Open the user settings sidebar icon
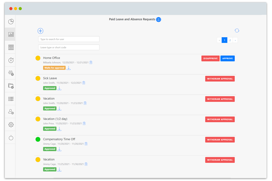Image resolution: width=272 pixels, height=181 pixels. (11, 112)
